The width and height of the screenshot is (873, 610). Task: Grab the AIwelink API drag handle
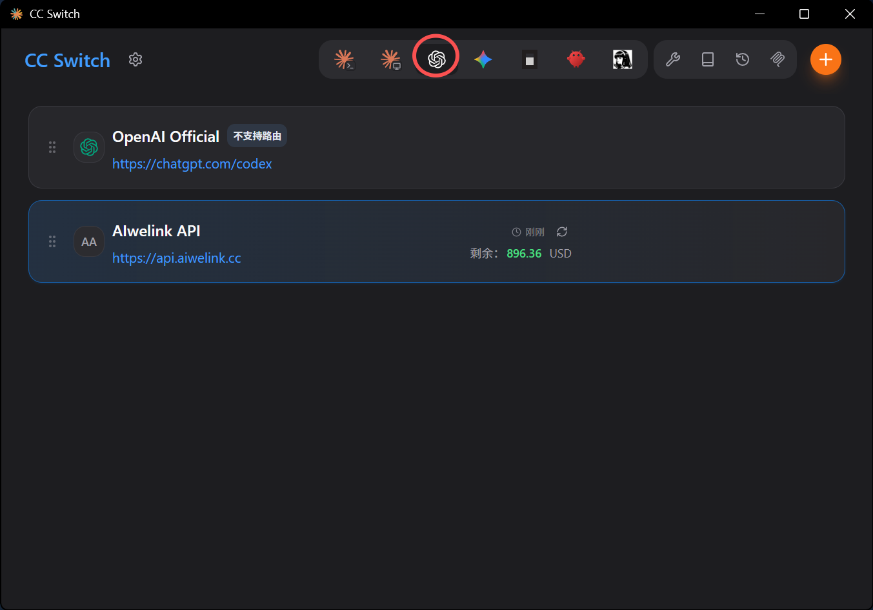tap(52, 241)
